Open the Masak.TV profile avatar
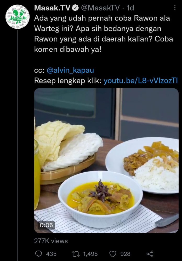This screenshot has height=261, width=182. click(18, 17)
